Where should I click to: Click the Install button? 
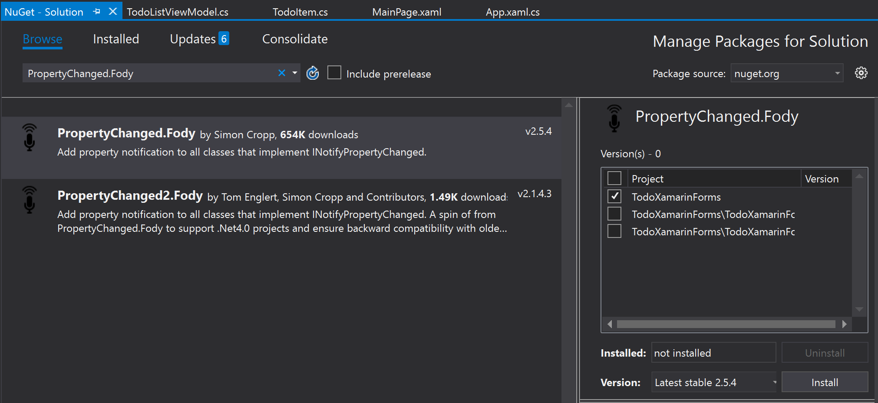pos(825,382)
